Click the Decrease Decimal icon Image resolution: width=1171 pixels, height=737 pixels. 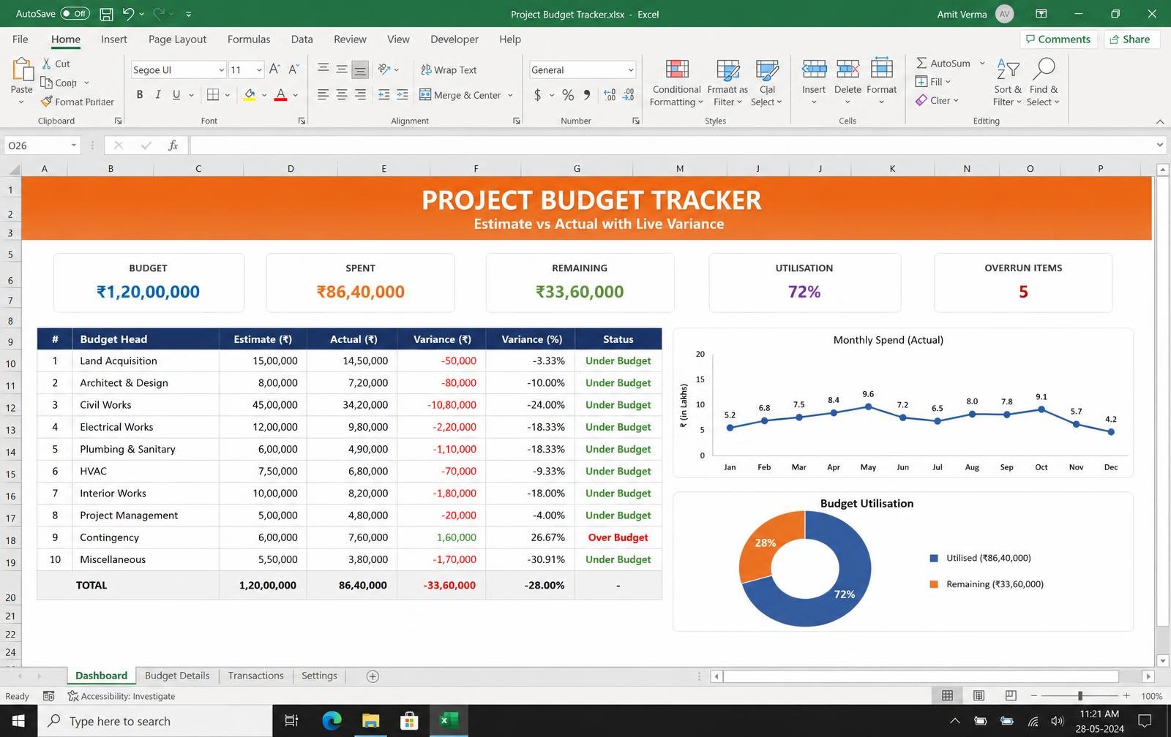point(629,94)
